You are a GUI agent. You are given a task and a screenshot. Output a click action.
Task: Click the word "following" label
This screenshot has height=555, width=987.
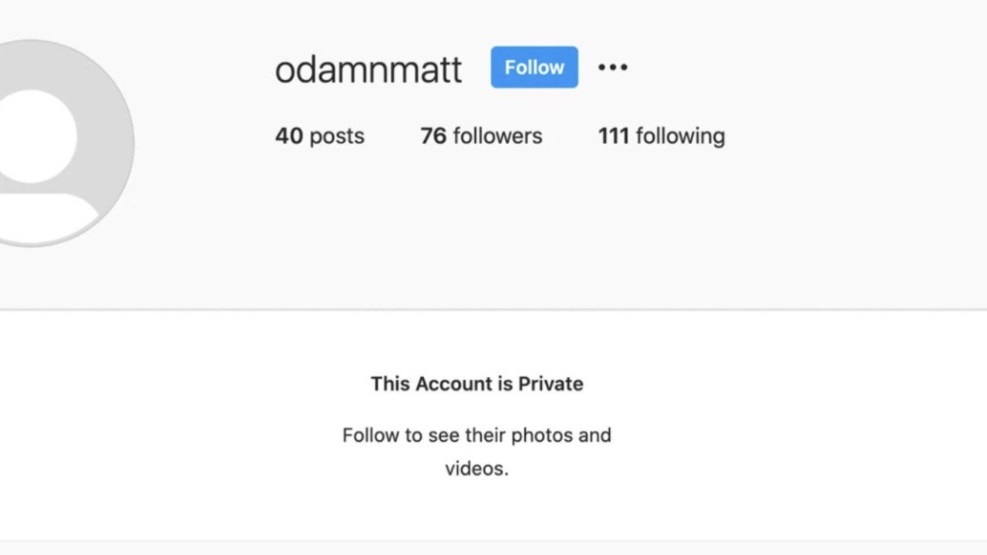coord(680,136)
